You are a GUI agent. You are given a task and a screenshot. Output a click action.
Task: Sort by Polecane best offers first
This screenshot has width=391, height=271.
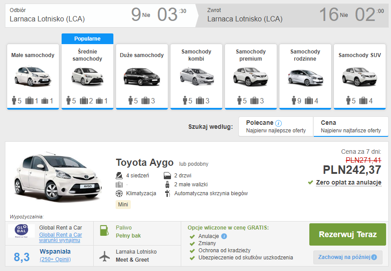[x=276, y=127]
